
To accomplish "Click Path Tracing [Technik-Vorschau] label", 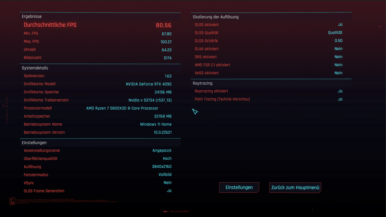I will tap(222, 99).
